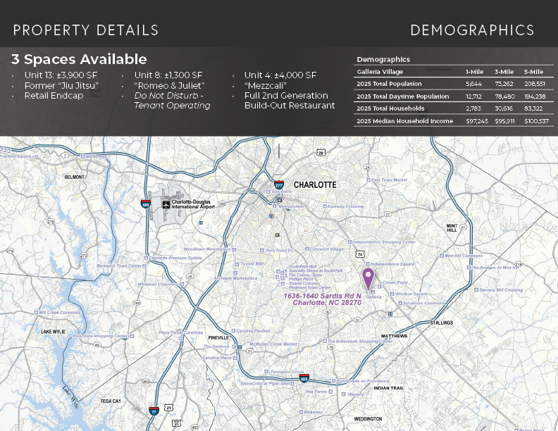Click the Stevens Mill Crossing square marker

pyautogui.click(x=476, y=290)
